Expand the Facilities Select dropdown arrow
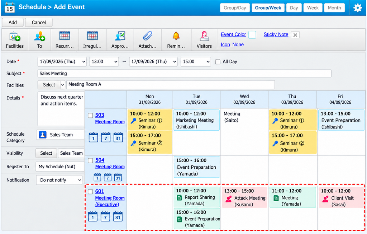The height and width of the screenshot is (234, 367). 62,85
